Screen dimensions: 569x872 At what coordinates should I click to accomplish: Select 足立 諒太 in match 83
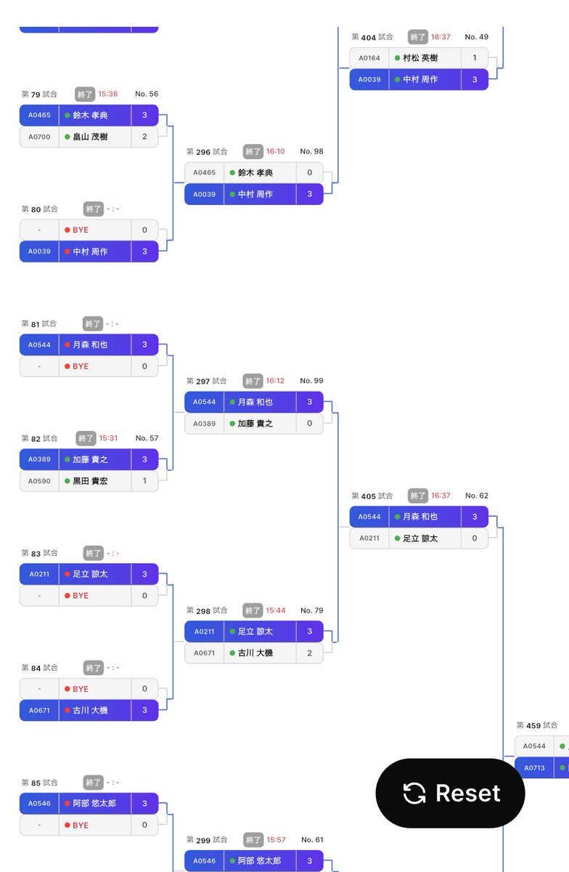89,574
